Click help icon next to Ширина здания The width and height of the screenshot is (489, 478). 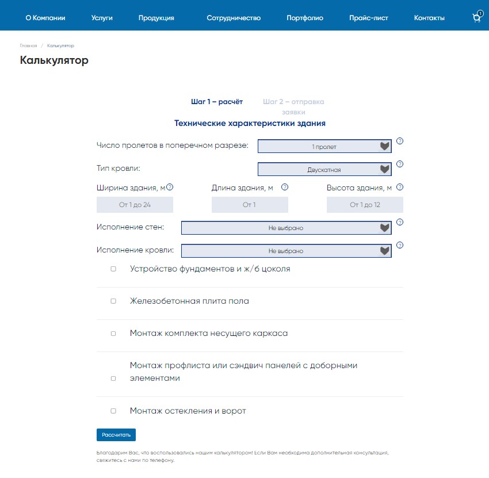click(170, 188)
